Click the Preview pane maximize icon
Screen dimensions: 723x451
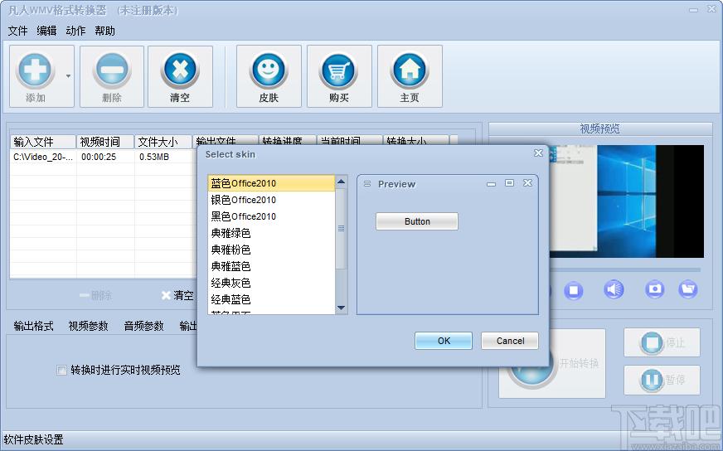pyautogui.click(x=510, y=183)
